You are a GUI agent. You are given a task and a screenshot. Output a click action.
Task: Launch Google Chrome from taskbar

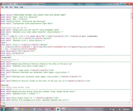click(29, 109)
